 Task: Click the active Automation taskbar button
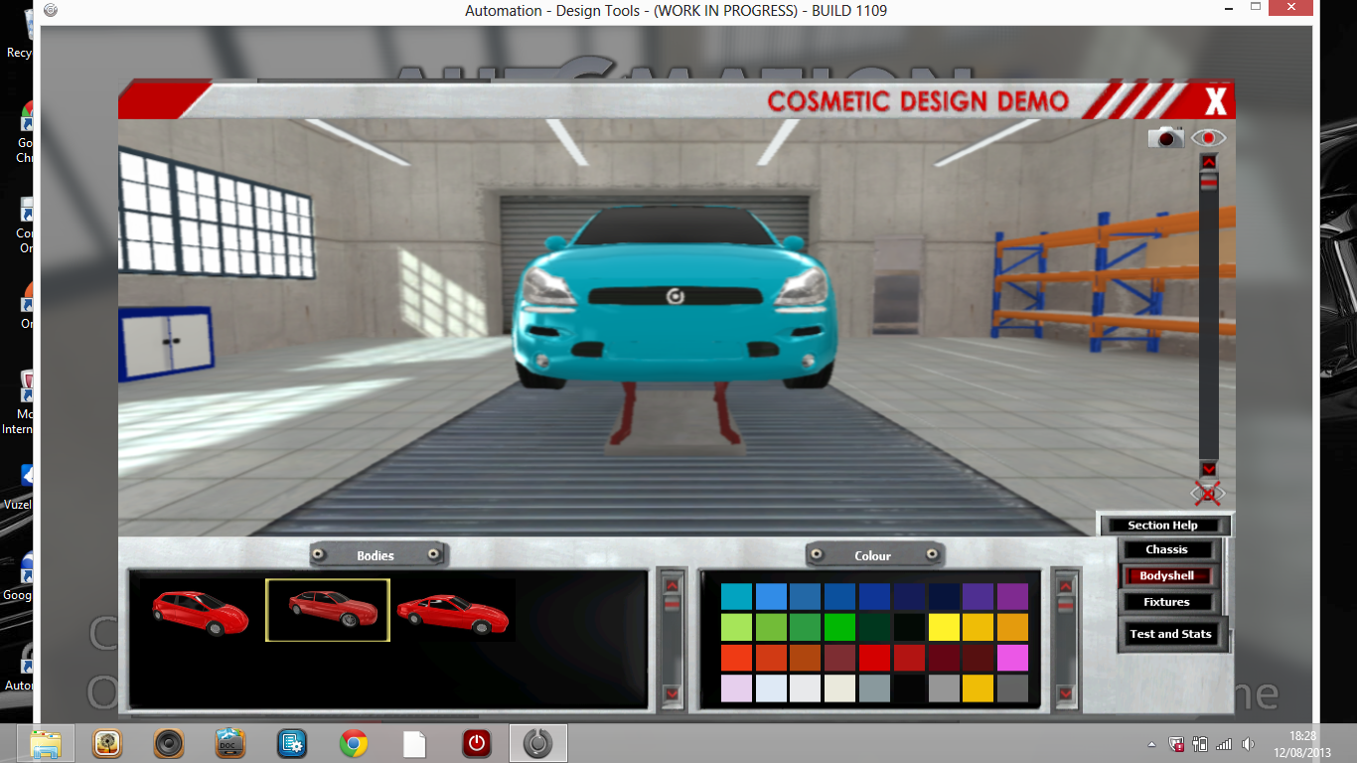(x=538, y=743)
